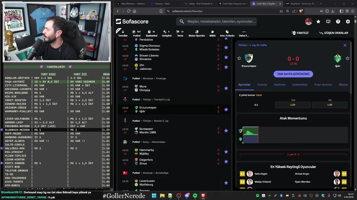
Task: Focus the Sofascore search field
Action: (216, 21)
